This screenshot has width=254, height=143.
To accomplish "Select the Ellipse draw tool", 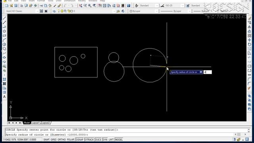I will (4, 57).
